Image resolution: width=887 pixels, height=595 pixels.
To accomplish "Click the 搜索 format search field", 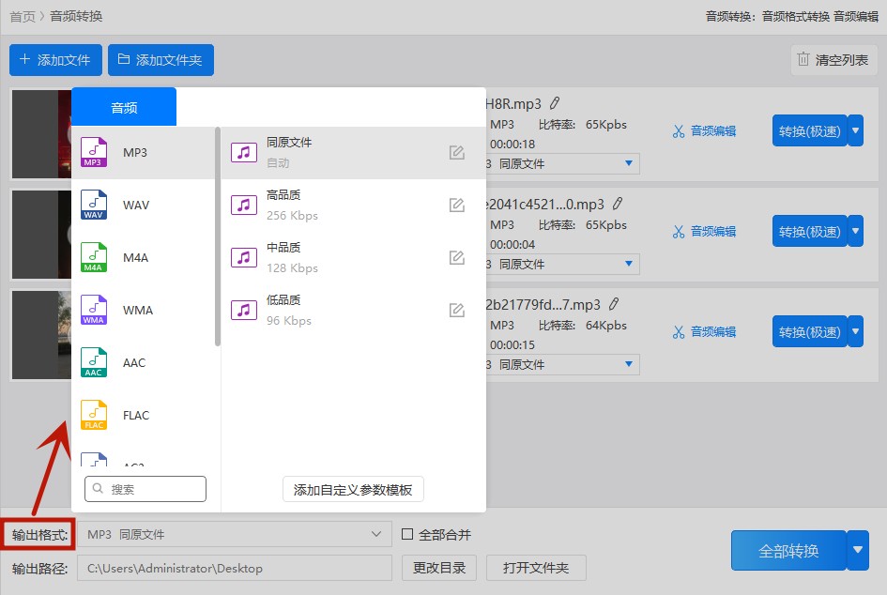I will (145, 489).
